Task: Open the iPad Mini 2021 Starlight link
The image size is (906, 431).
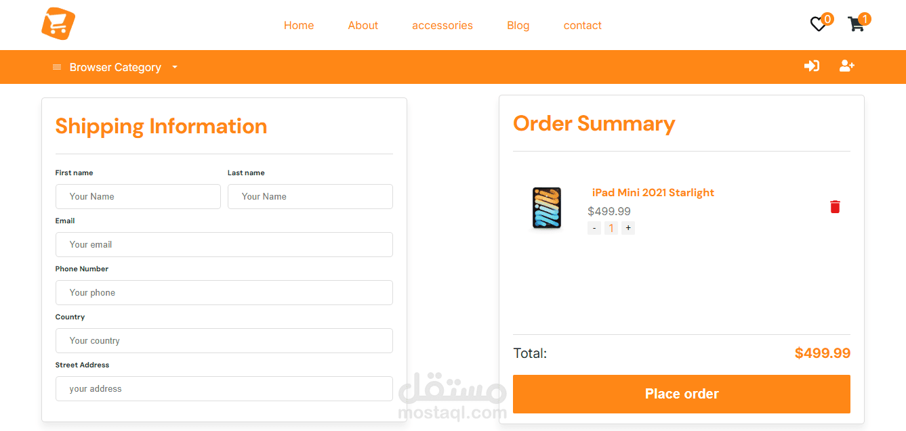Action: pyautogui.click(x=653, y=192)
